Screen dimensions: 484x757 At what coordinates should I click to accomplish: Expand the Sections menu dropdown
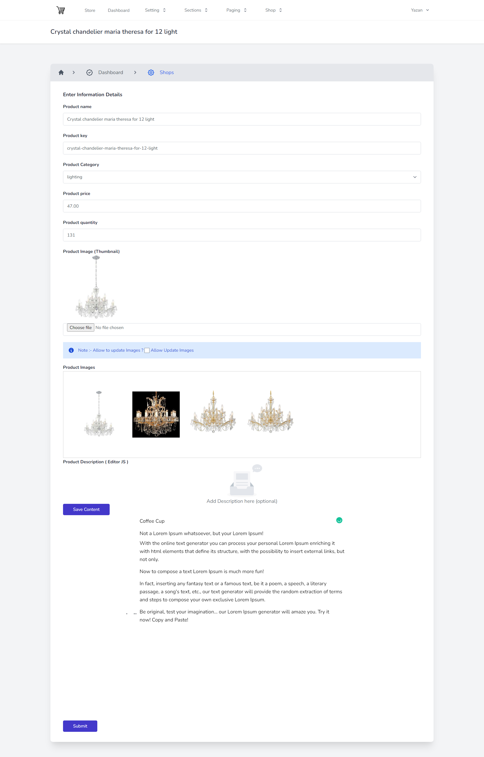coord(196,10)
